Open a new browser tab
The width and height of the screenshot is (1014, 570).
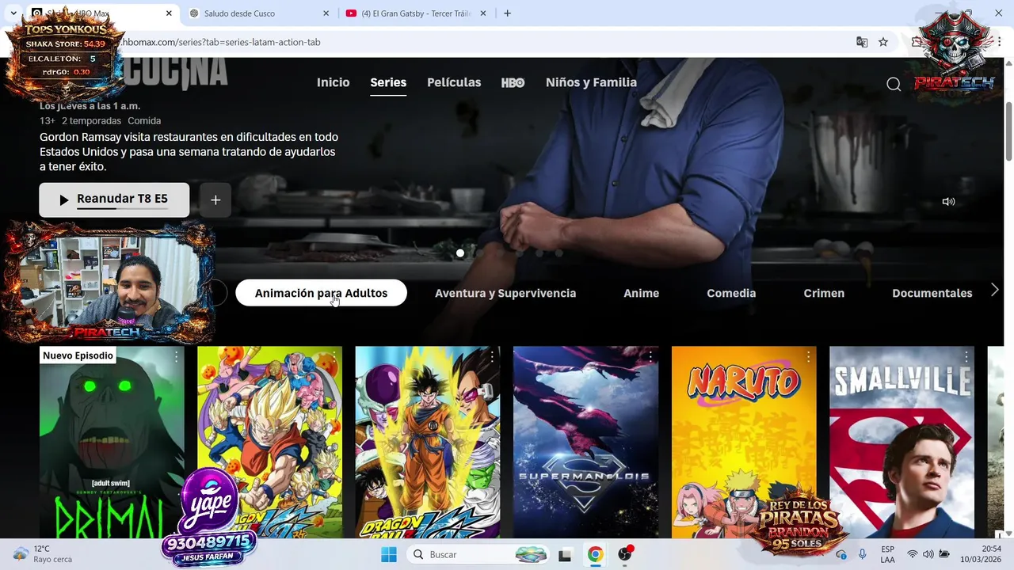[x=507, y=13]
